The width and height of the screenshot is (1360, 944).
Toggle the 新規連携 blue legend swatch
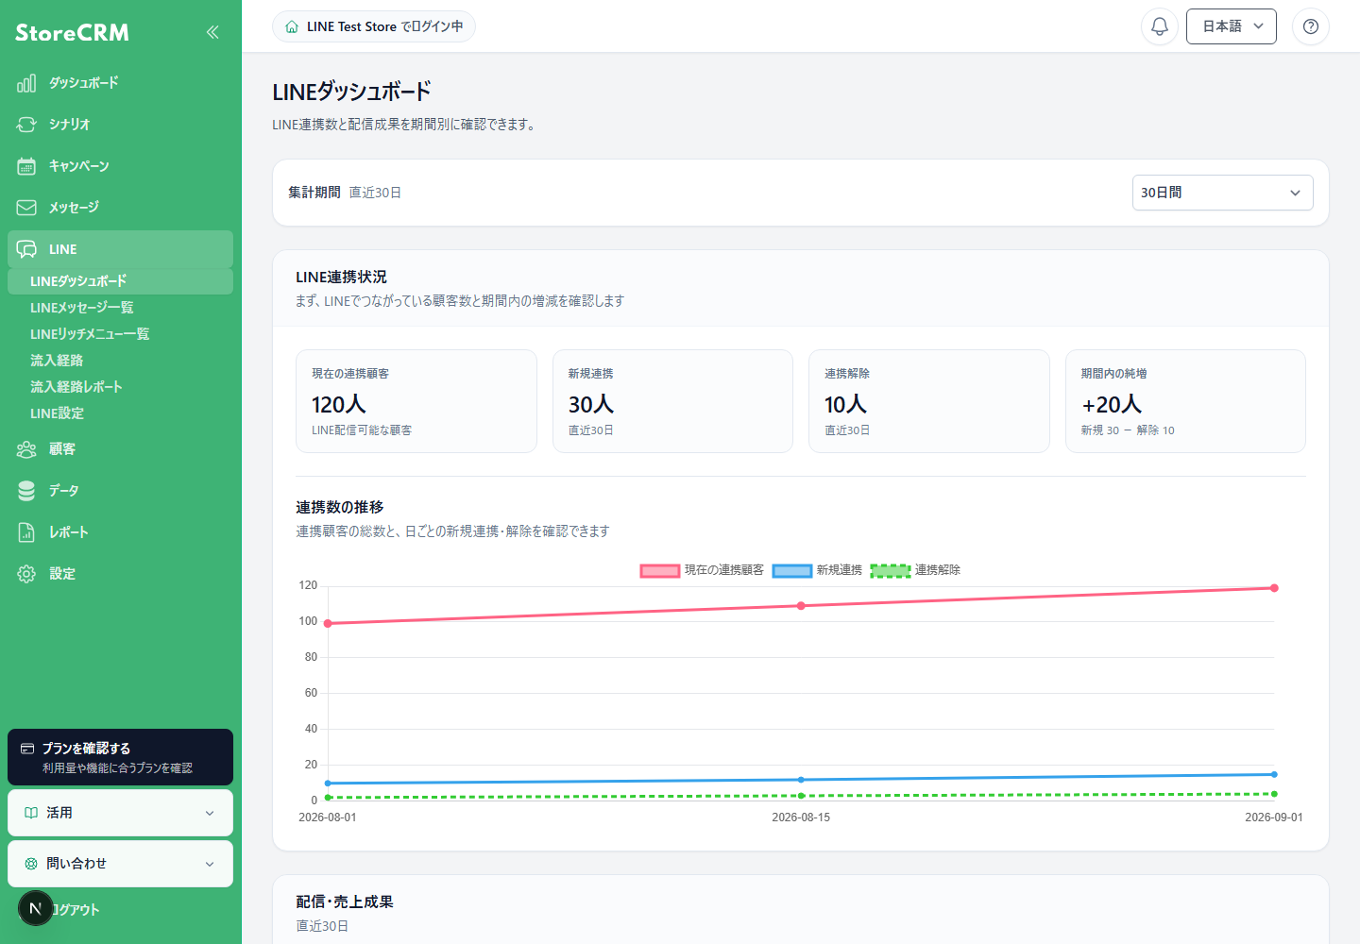coord(792,570)
